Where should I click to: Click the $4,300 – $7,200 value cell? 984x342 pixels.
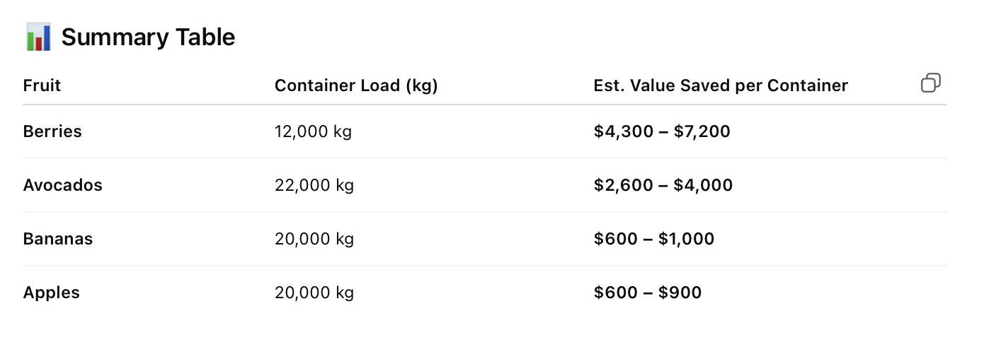(662, 131)
